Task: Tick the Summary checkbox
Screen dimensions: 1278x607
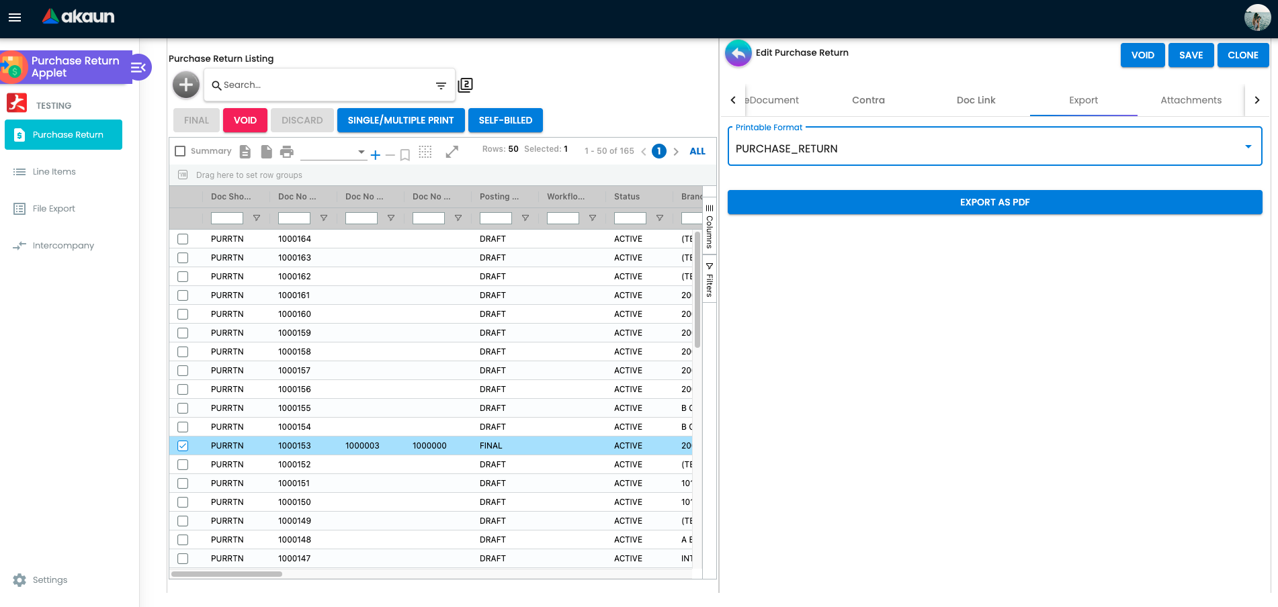Action: coord(180,151)
